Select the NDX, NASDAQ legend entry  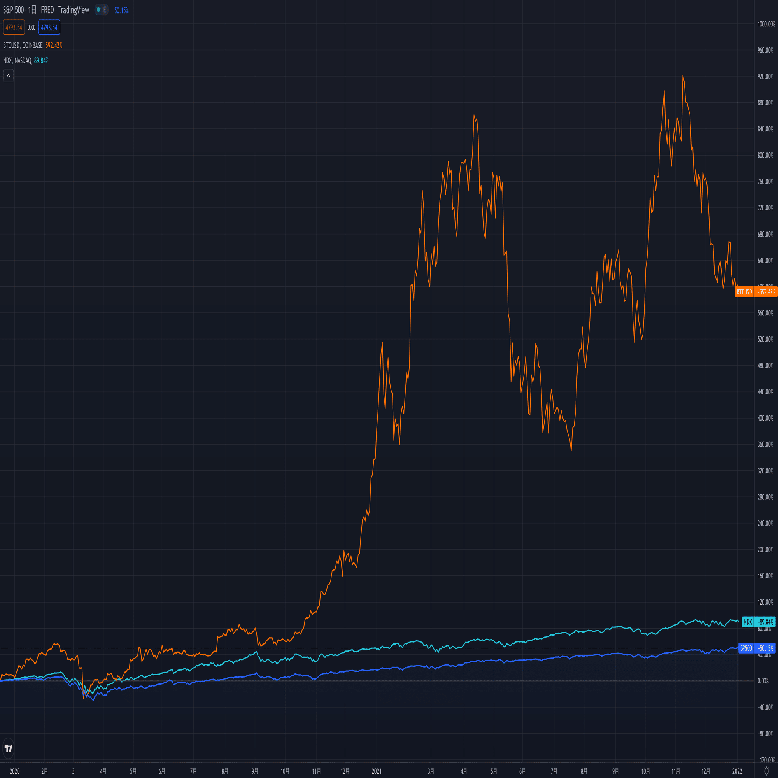coord(18,60)
